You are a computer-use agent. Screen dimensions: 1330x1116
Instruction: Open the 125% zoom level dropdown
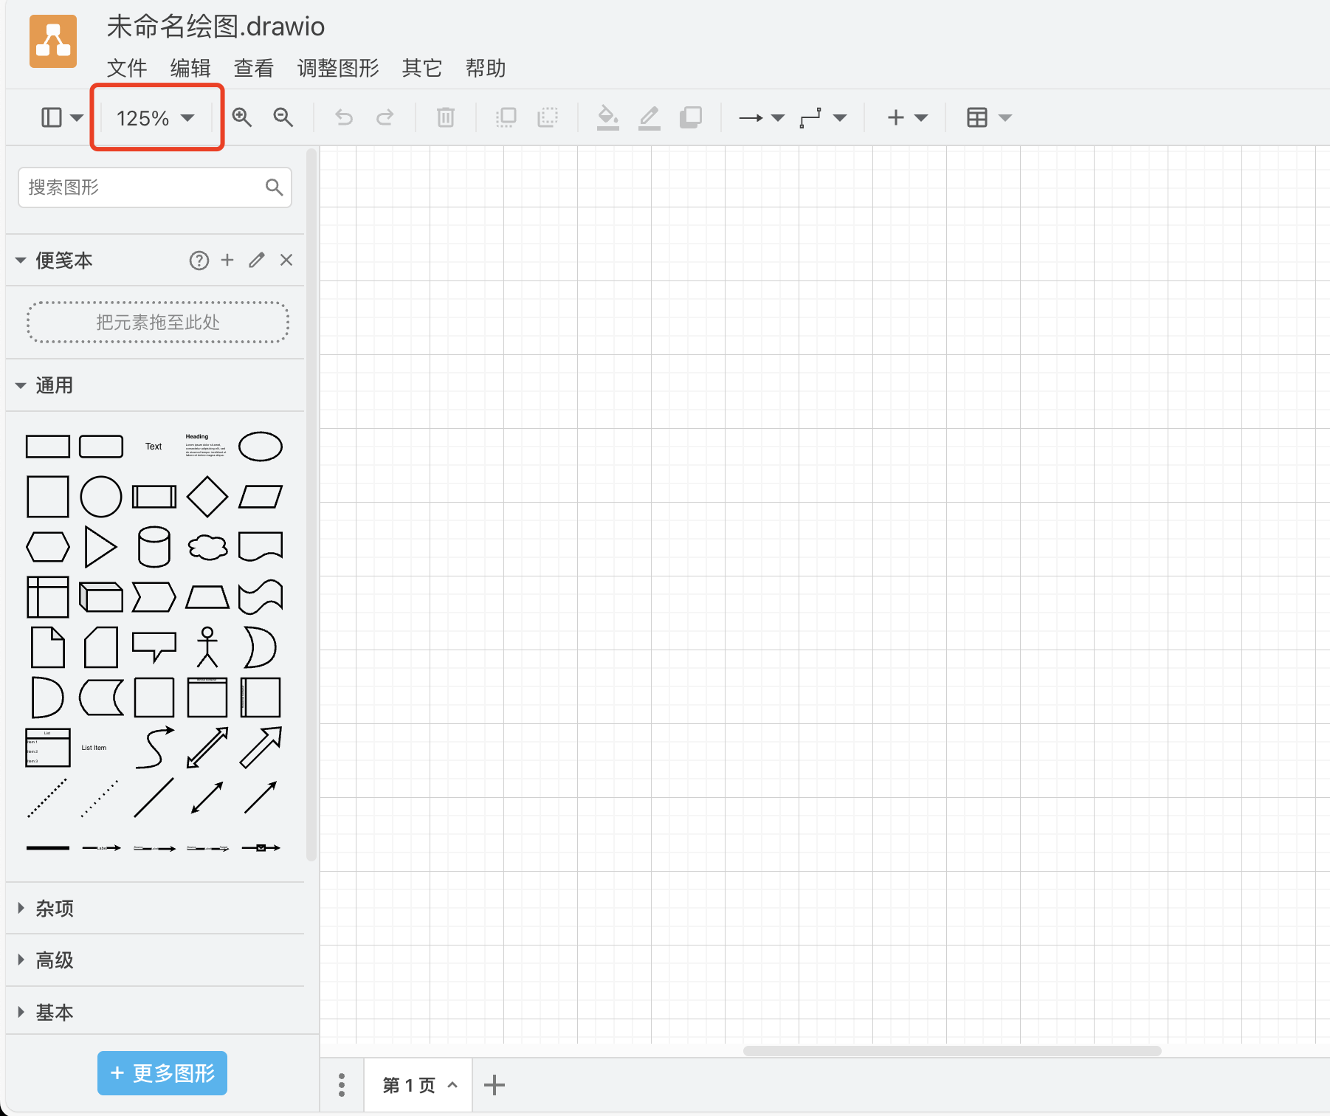(x=155, y=118)
